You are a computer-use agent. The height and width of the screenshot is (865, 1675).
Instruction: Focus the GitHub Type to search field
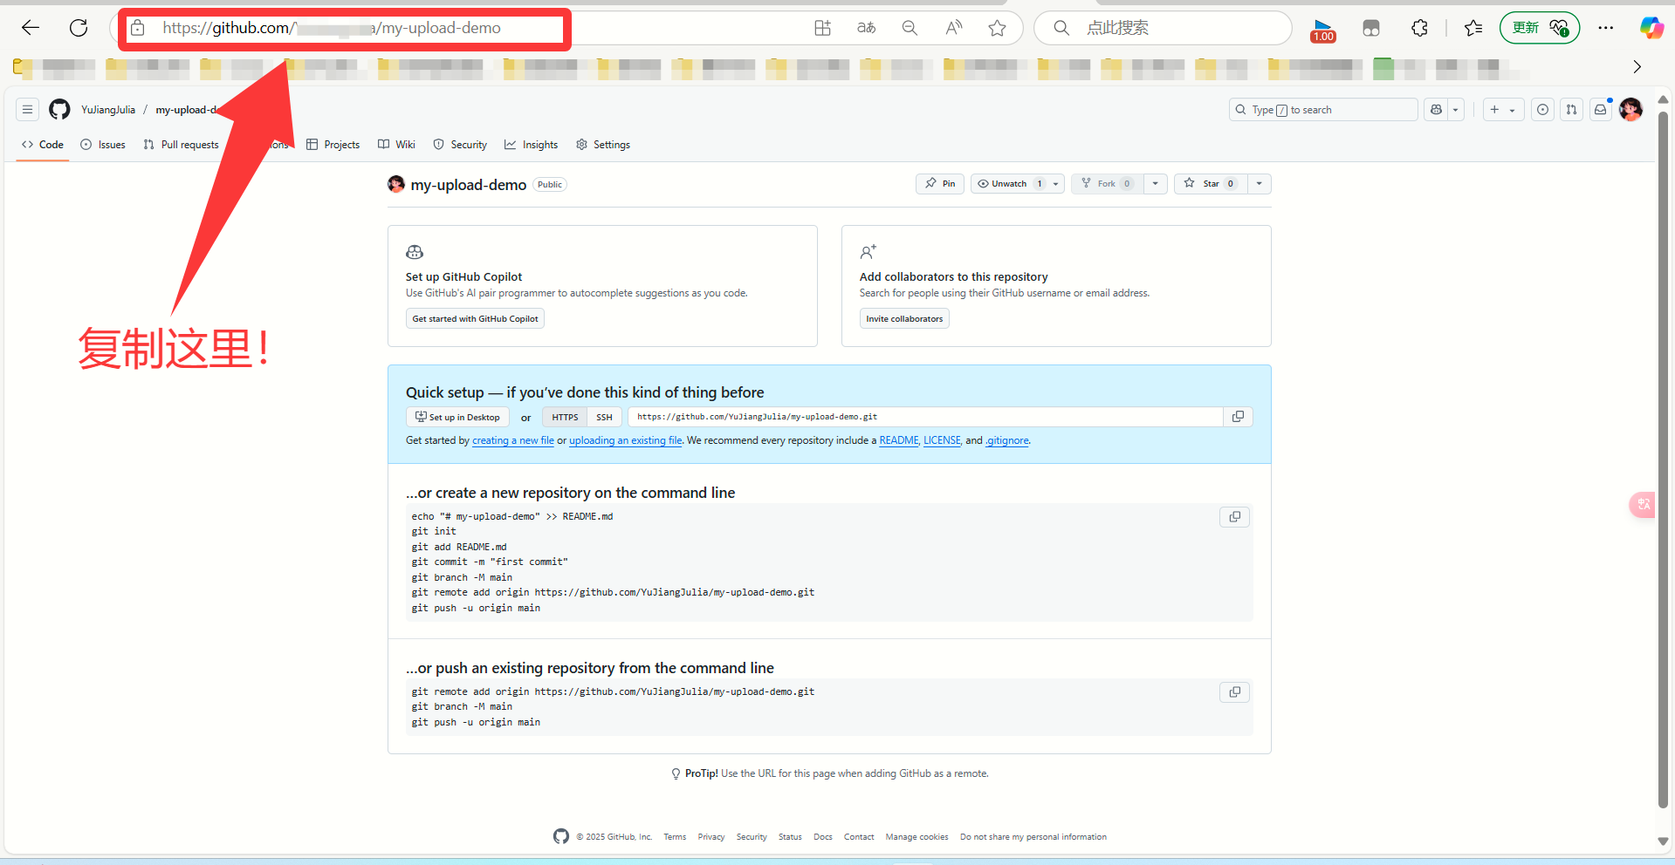coord(1323,109)
